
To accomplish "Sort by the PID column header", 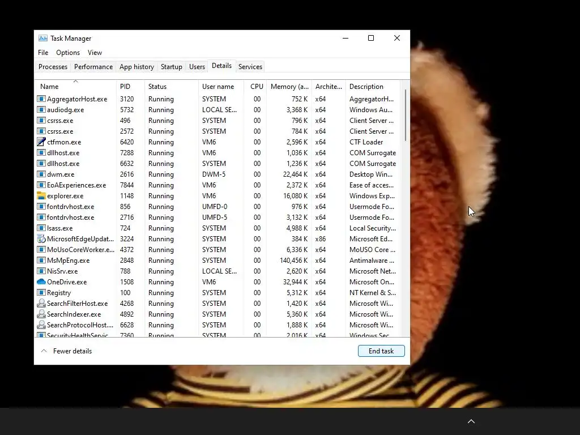I will click(130, 86).
